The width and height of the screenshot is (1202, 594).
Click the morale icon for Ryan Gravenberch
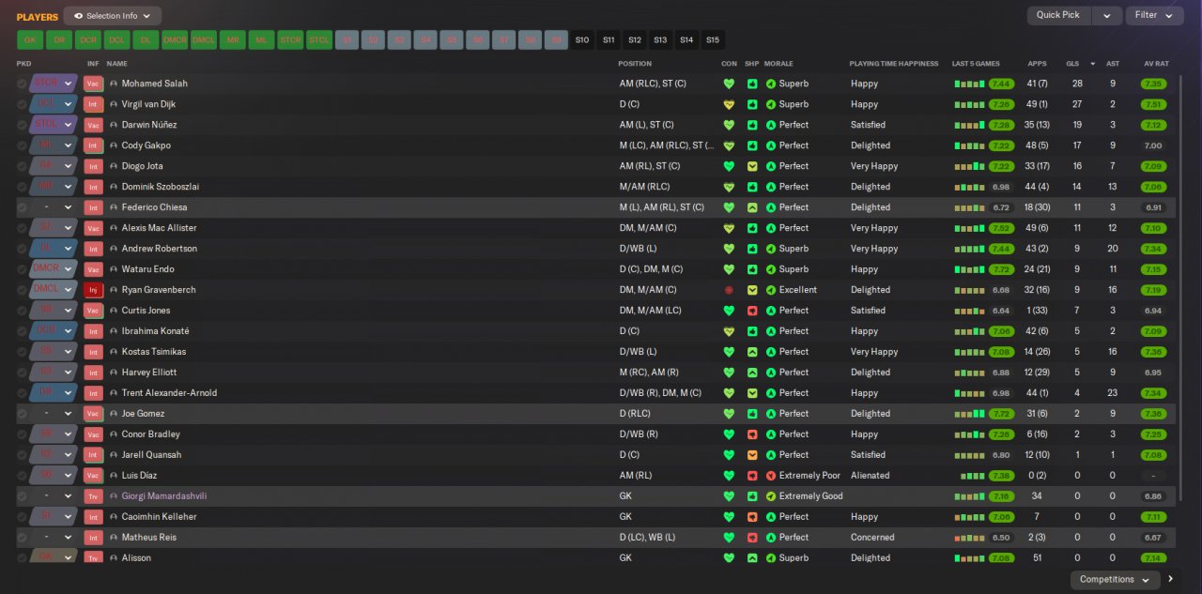[771, 290]
